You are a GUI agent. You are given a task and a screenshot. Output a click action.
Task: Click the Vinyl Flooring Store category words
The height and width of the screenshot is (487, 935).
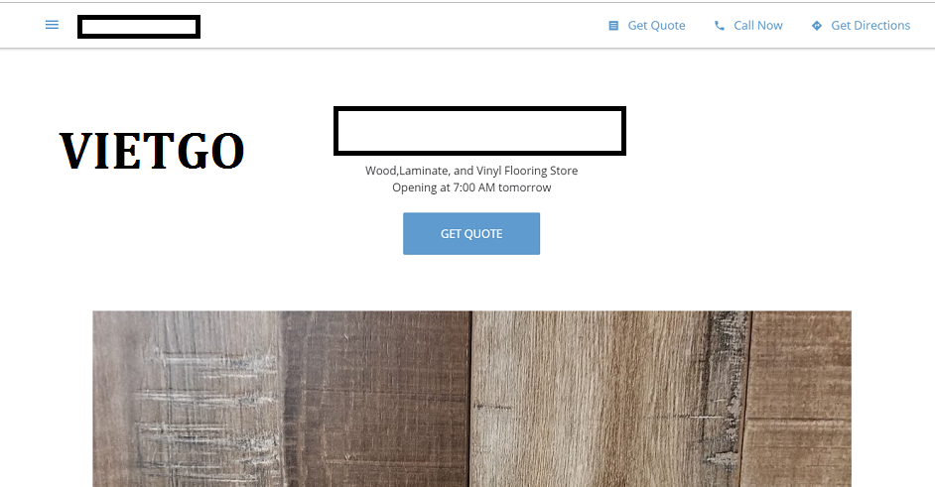[527, 171]
